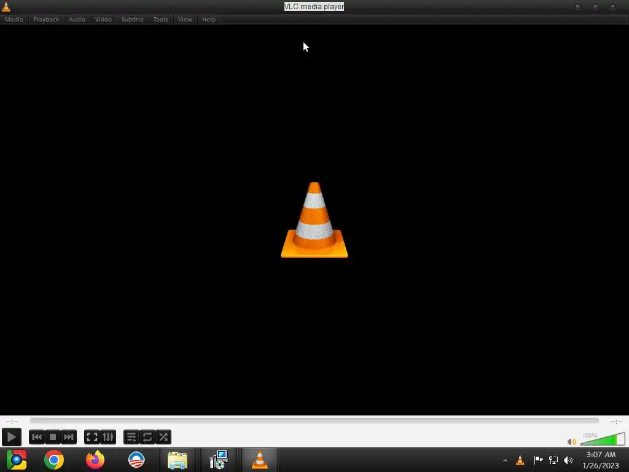Open File Explorer from the taskbar

(178, 460)
